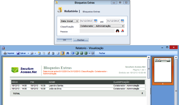Click the start date field 01/12/2013
Image resolution: width=179 pixels, height=105 pixels.
86,21
